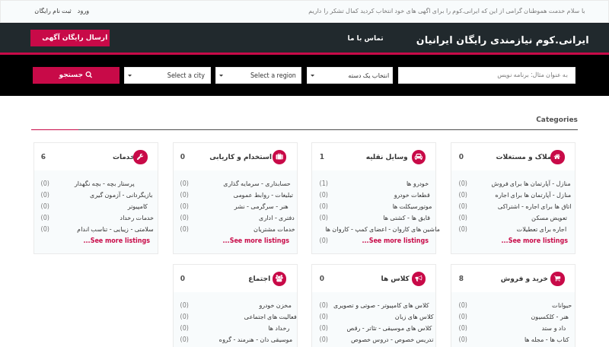Open the خرید و فروش category heading
This screenshot has height=347, width=609.
pyautogui.click(x=525, y=279)
